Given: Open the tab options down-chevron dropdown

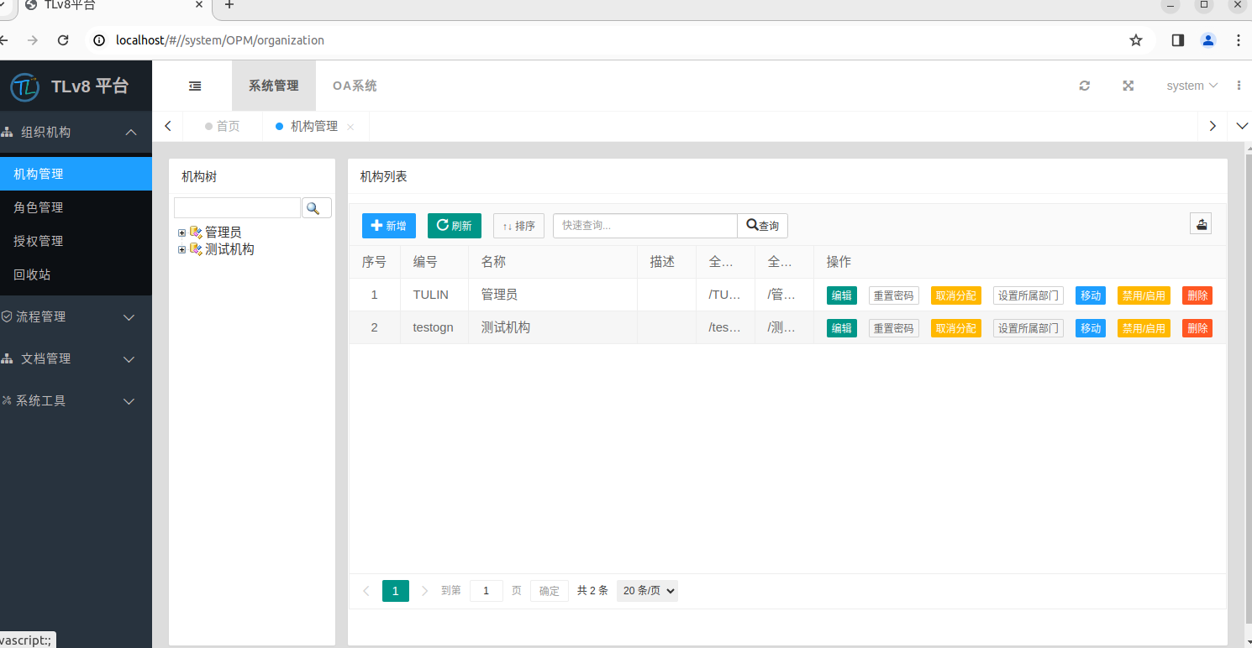Looking at the screenshot, I should [1243, 126].
